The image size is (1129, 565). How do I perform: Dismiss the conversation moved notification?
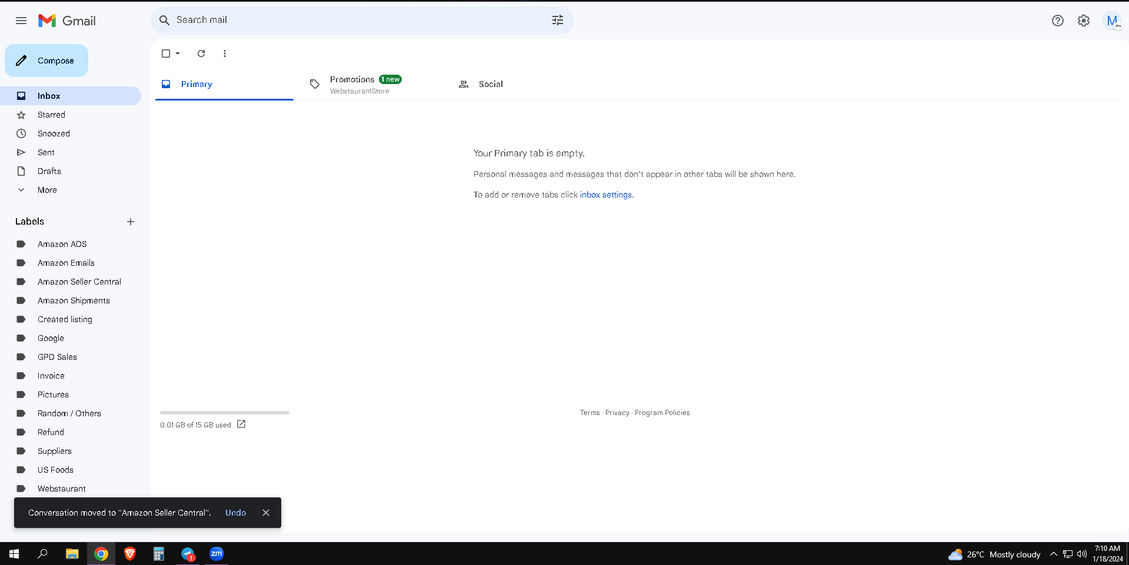click(266, 513)
